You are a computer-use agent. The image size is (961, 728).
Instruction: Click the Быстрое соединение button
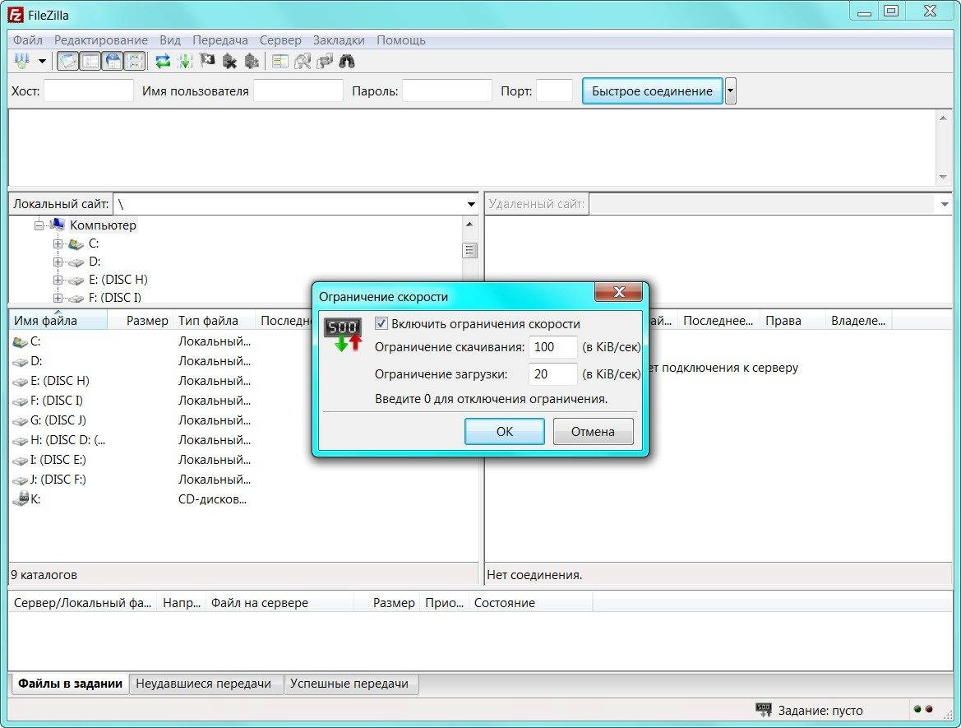point(652,90)
